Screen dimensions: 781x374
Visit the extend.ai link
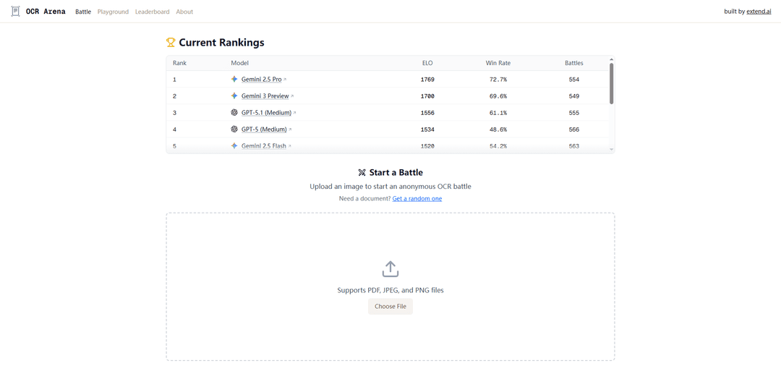pos(759,12)
